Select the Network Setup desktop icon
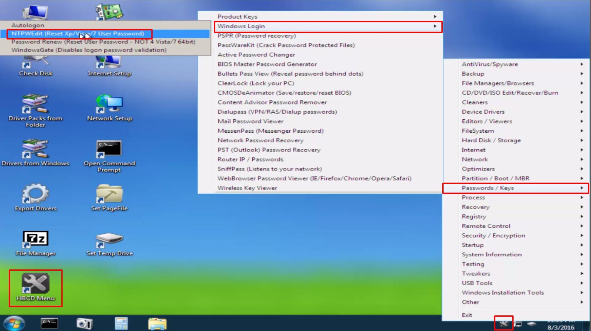 pos(110,108)
